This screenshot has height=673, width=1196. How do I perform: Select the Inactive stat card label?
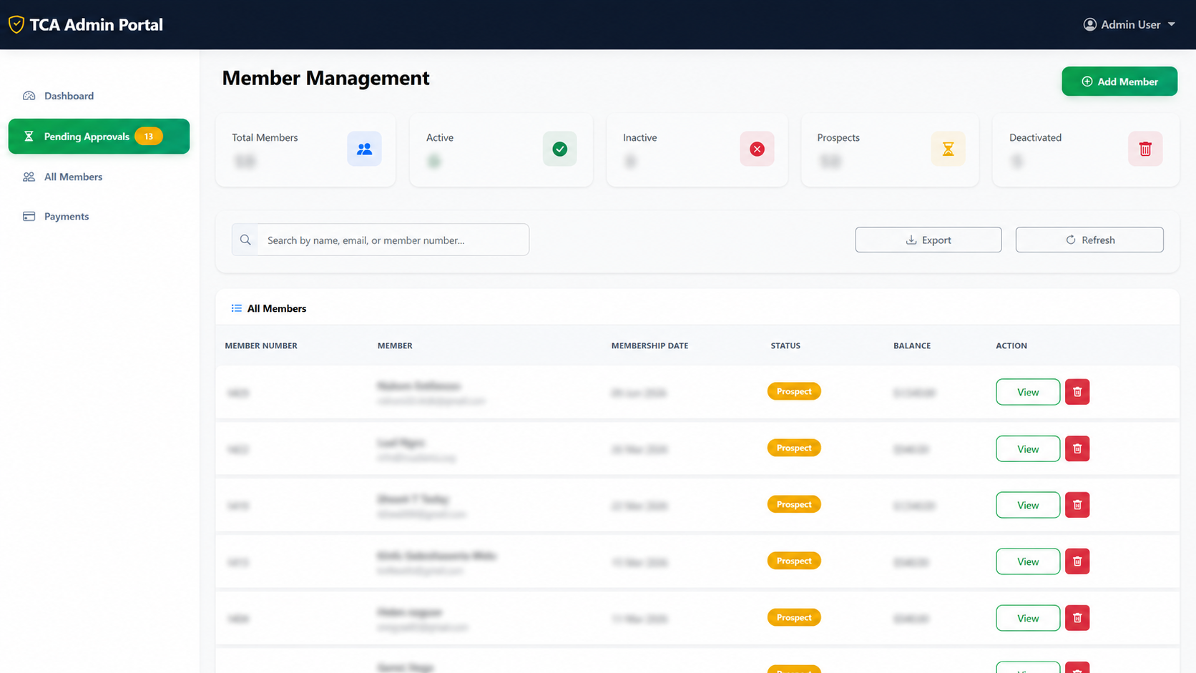[x=639, y=137]
